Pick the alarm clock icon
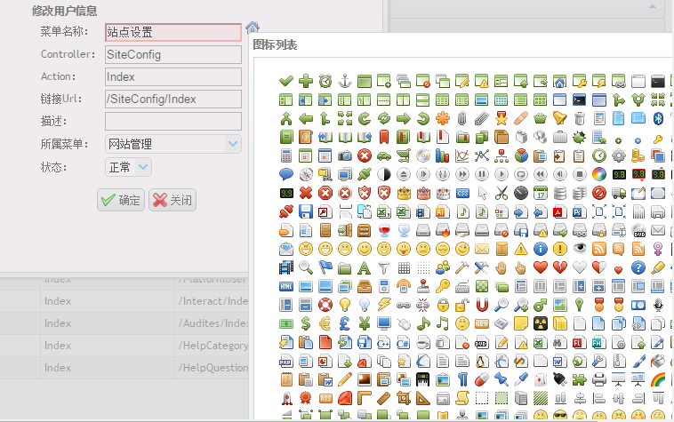 tap(325, 81)
